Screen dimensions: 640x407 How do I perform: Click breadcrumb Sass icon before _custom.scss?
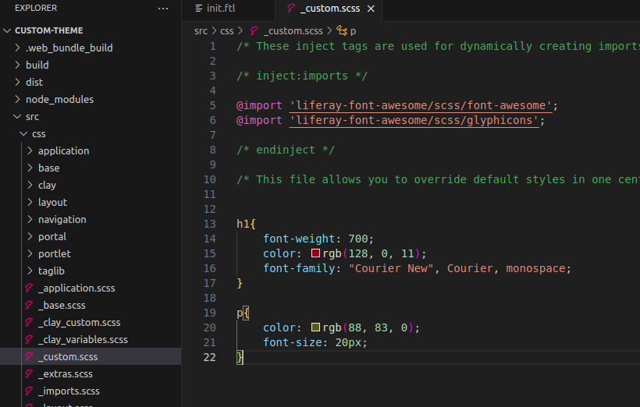(254, 30)
